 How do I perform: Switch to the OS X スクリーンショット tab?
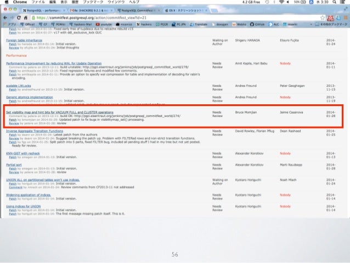point(185,10)
